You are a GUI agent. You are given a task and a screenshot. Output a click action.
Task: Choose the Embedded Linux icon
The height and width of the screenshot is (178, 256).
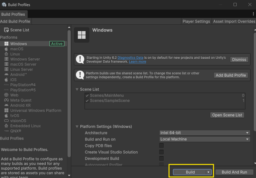click(x=6, y=126)
